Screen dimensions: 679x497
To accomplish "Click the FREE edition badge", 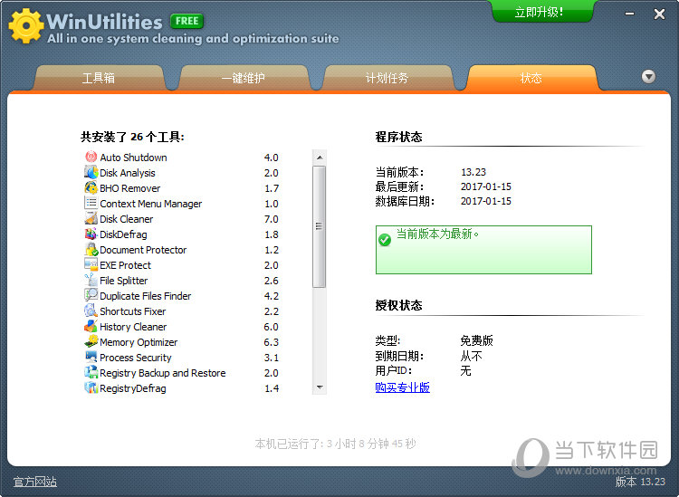I will coord(187,21).
